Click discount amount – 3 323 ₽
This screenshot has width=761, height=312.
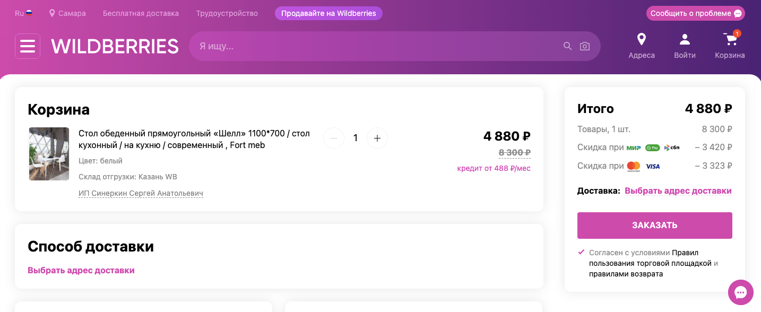(713, 166)
